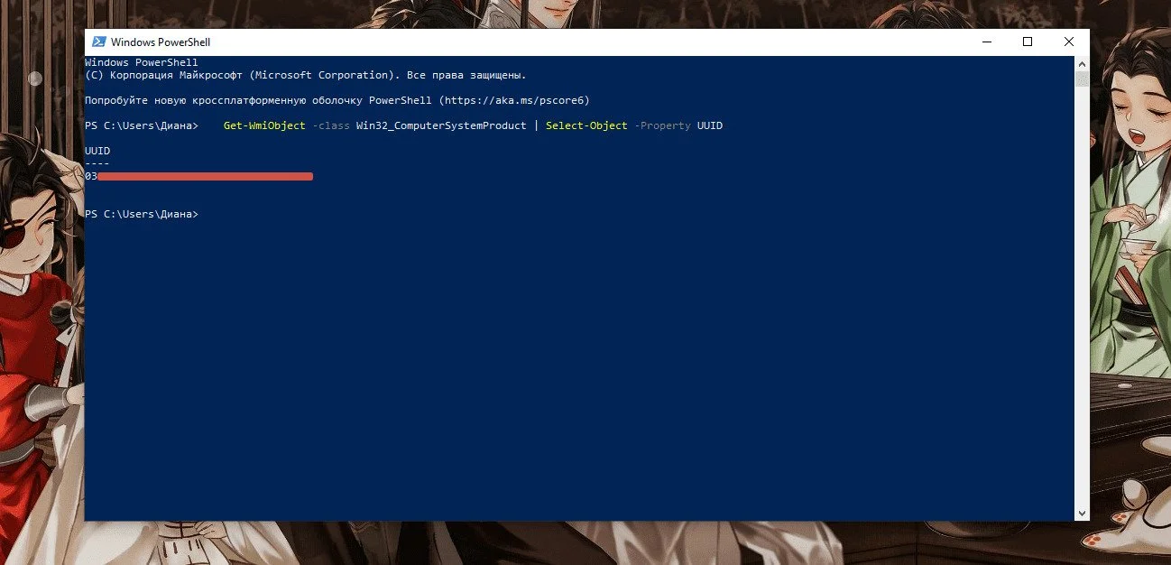This screenshot has width=1171, height=565.
Task: Click the last empty PS C:\Users prompt
Action: click(142, 214)
